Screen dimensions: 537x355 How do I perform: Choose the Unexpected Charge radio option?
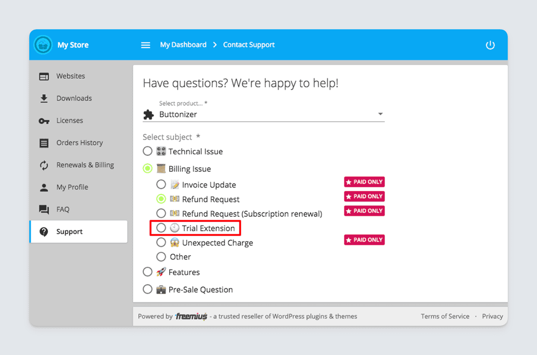point(161,243)
